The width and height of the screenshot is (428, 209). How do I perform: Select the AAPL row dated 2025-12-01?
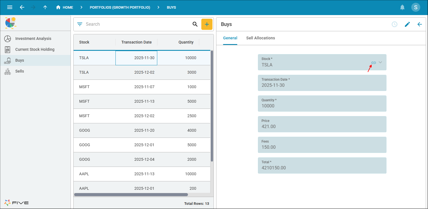(142, 187)
